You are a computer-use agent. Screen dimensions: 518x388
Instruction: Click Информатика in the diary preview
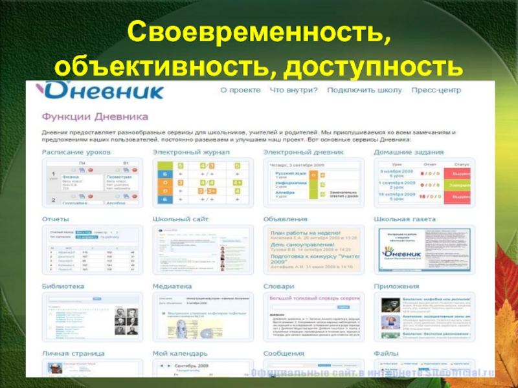click(291, 183)
